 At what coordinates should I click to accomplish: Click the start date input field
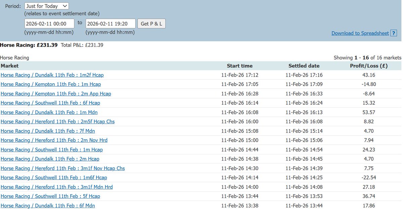tap(49, 24)
